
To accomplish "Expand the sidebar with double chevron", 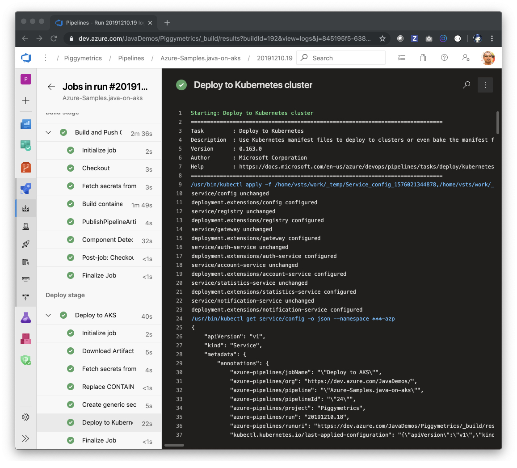I will coord(26,438).
